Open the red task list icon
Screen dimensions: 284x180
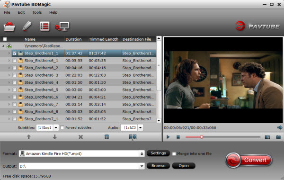pos(44,26)
